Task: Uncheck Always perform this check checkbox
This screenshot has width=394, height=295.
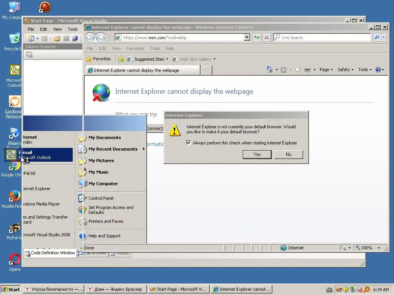Action: (189, 143)
